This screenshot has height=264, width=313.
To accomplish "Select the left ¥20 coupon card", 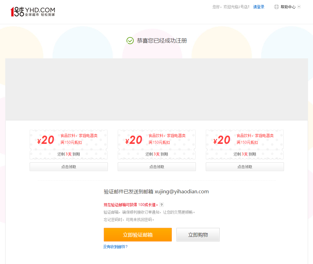I will click(69, 145).
